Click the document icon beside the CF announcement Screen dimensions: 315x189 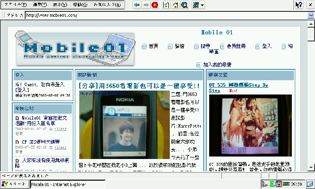pyautogui.click(x=17, y=142)
